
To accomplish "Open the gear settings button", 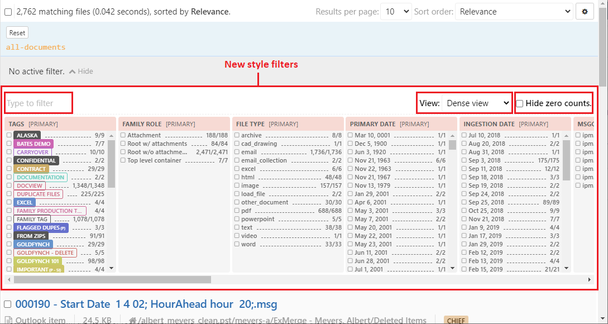I will [585, 12].
